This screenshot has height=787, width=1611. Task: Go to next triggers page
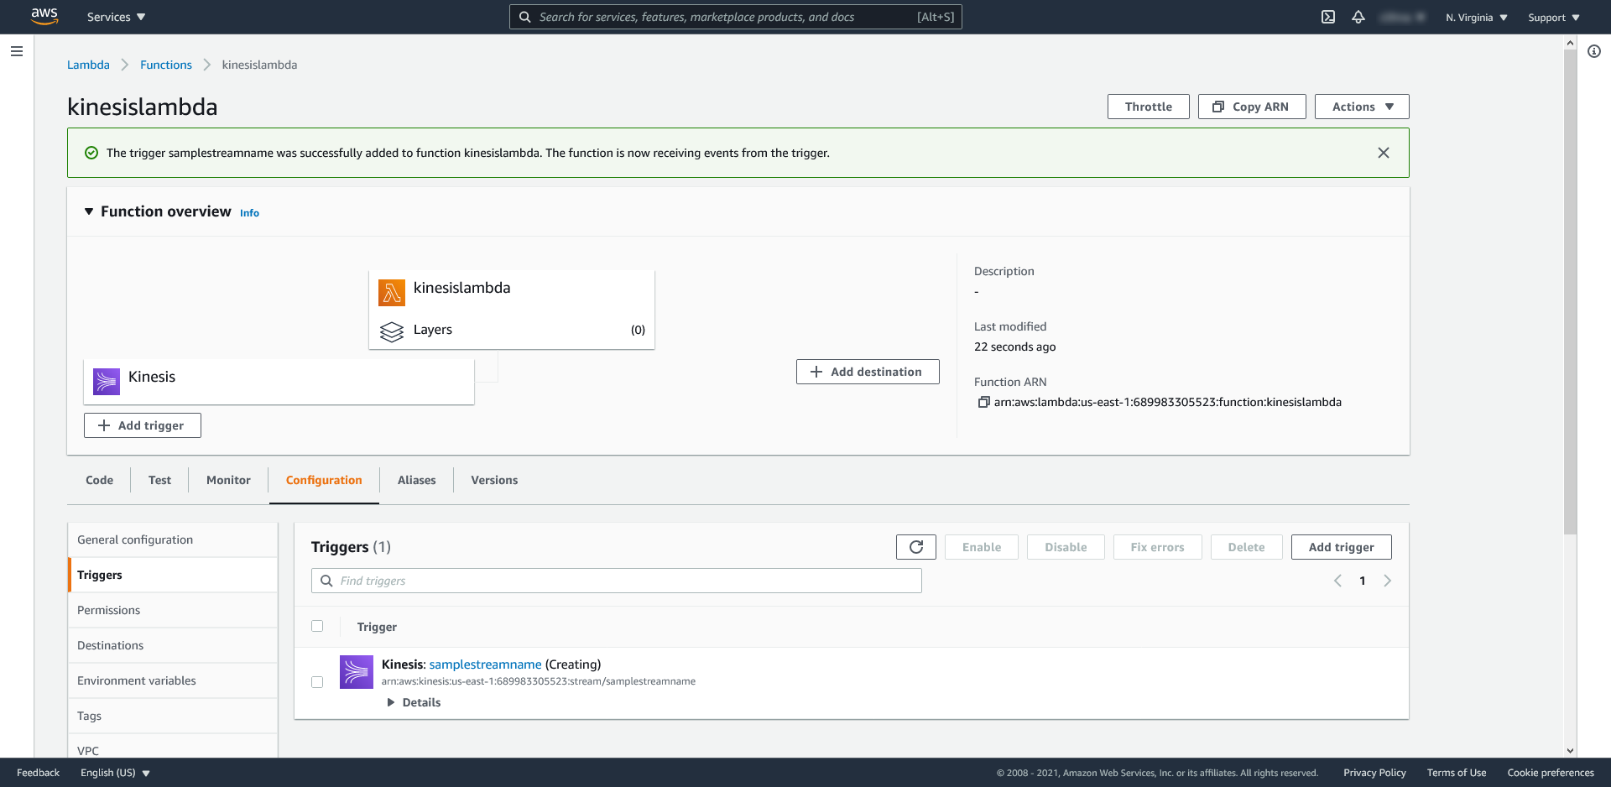tap(1388, 581)
